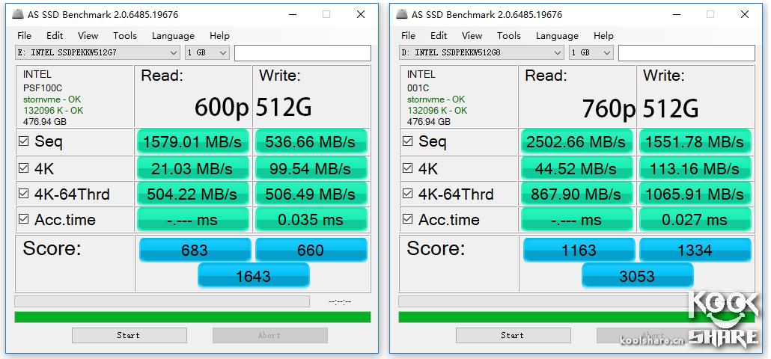The width and height of the screenshot is (771, 359).
Task: Click the 4K write result 99.54 MB/s
Action: pyautogui.click(x=311, y=168)
